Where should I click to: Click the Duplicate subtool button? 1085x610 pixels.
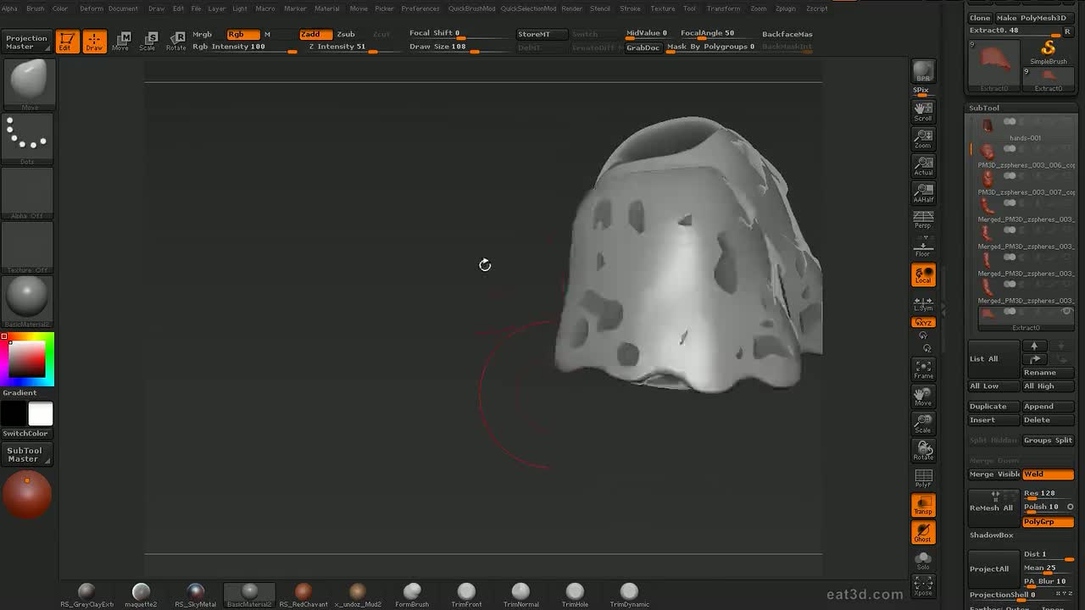tap(993, 407)
